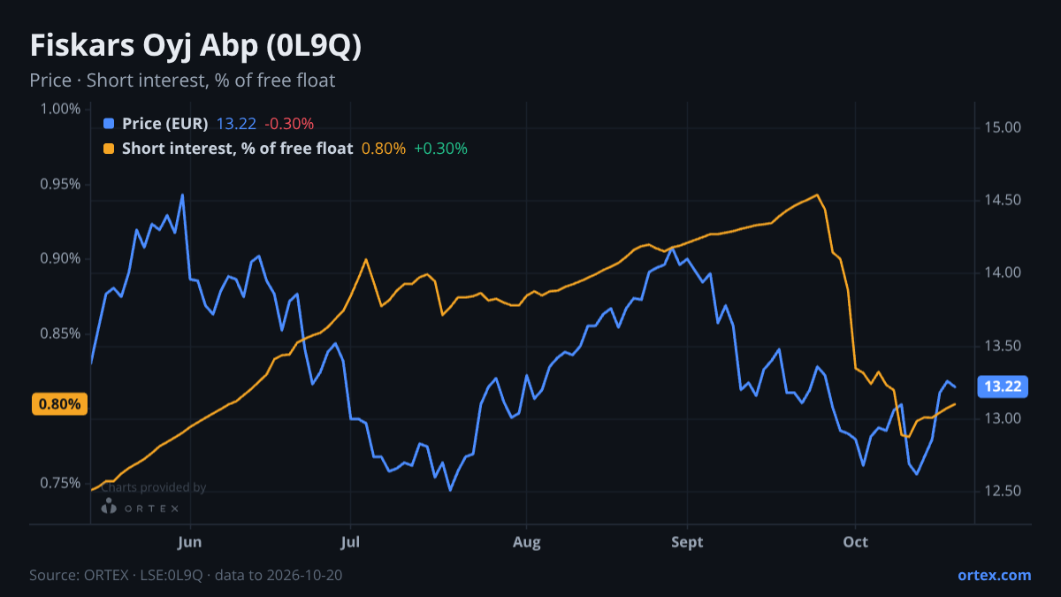Click the source line with data date

click(186, 575)
